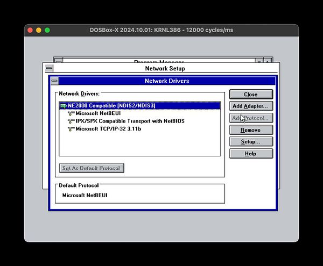323x266 pixels.
Task: Click the Close button in Network Drivers
Action: (x=251, y=95)
